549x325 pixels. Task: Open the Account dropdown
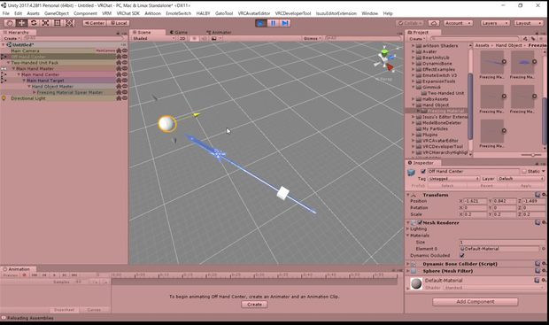point(459,23)
